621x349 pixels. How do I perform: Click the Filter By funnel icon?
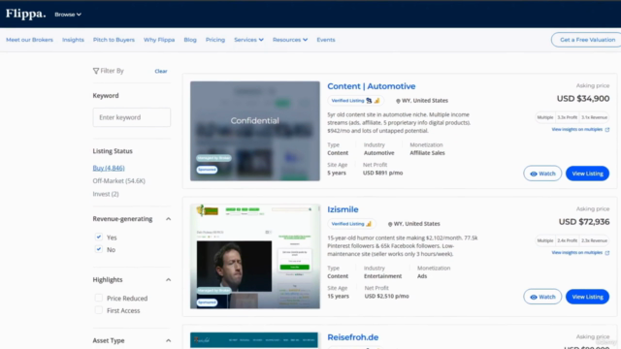point(96,71)
